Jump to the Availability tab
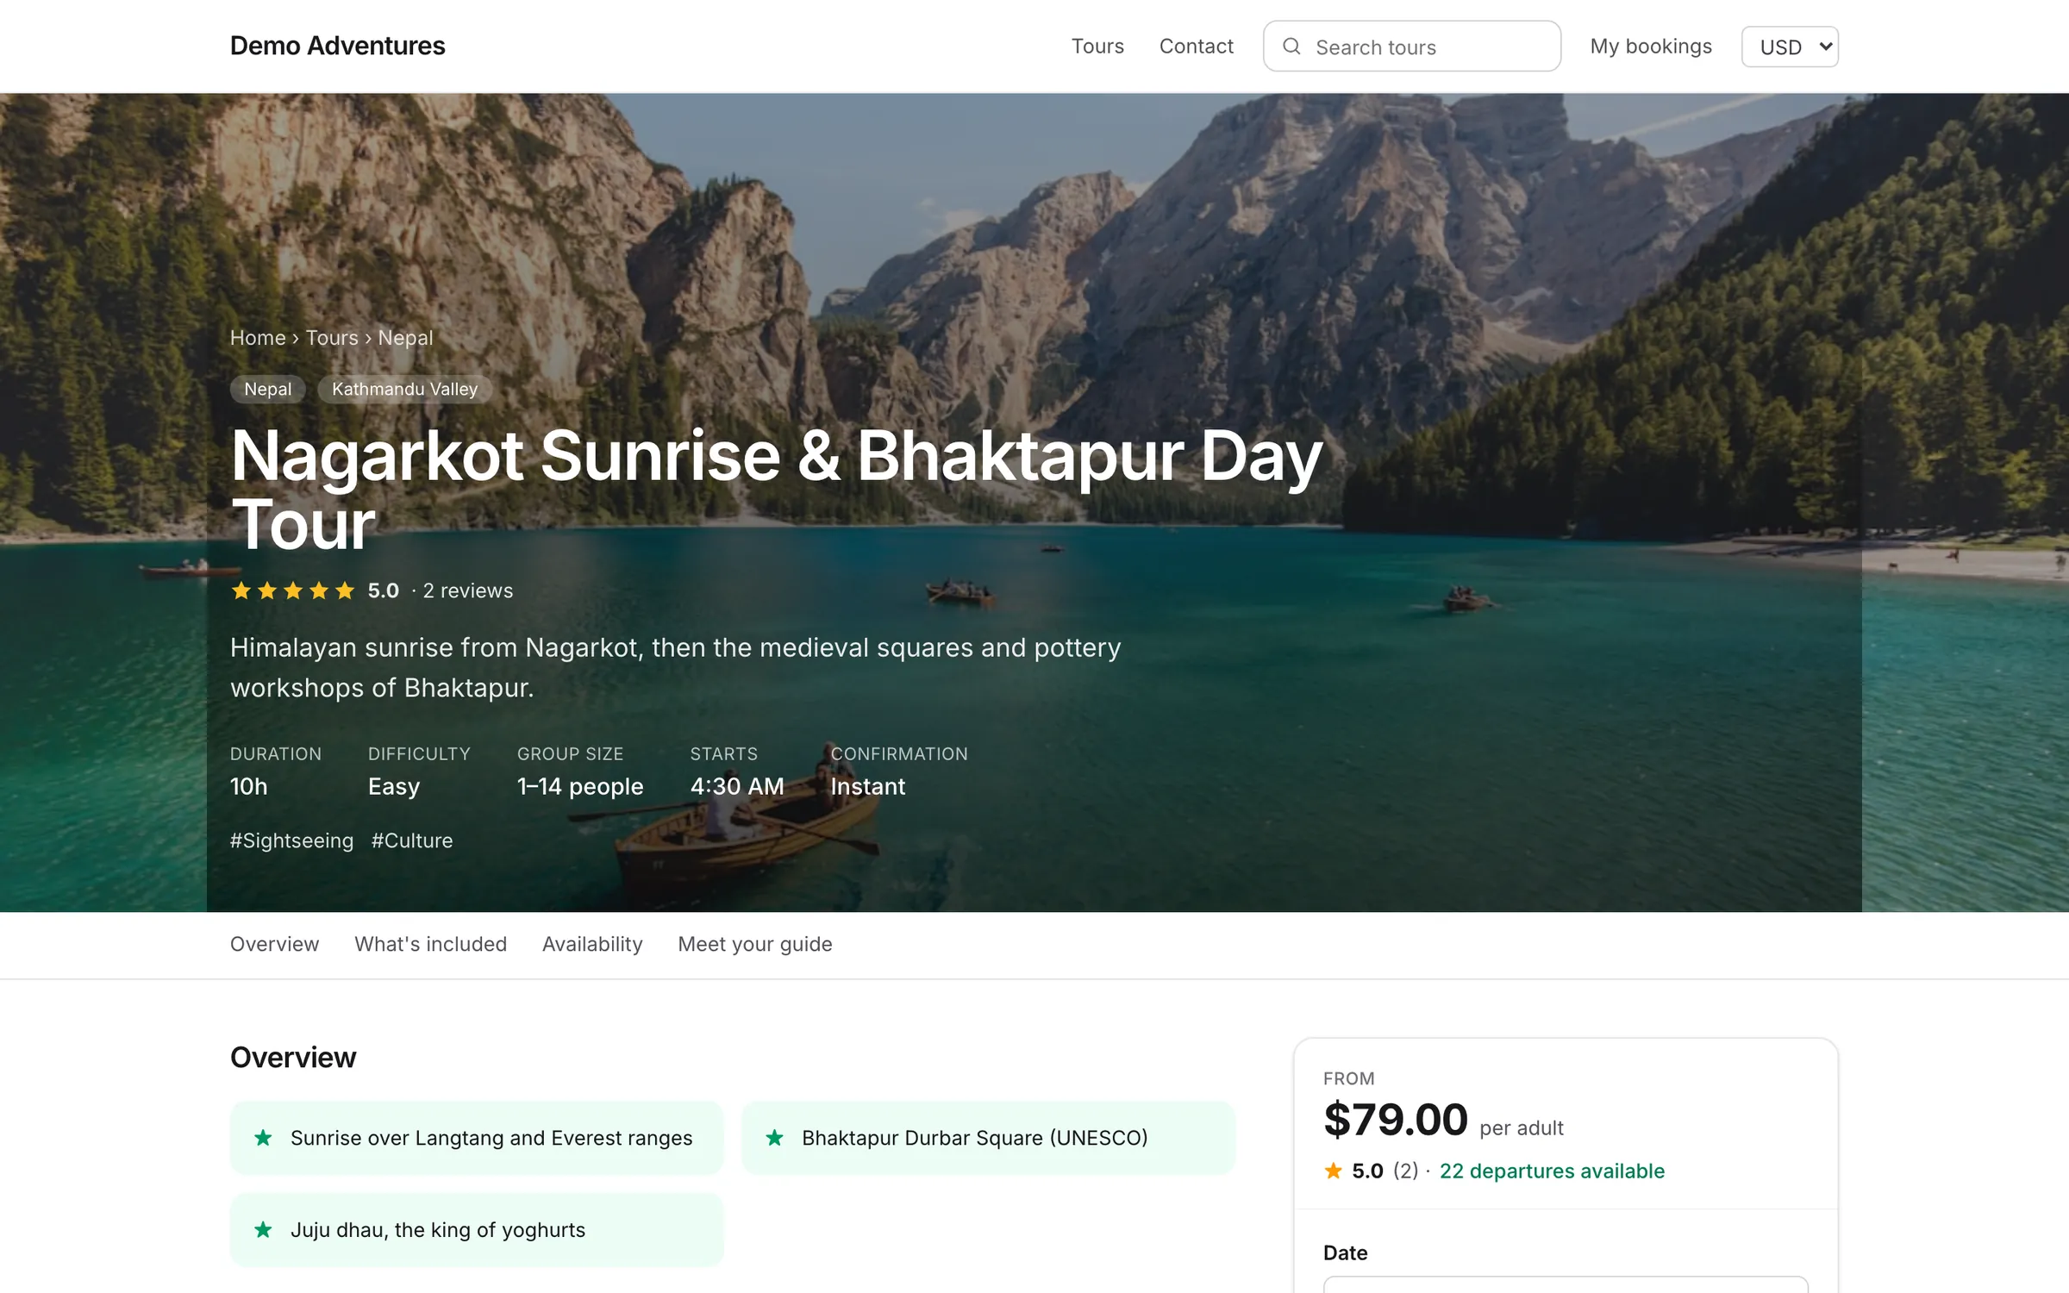Screen dimensions: 2069x1293 [592, 944]
